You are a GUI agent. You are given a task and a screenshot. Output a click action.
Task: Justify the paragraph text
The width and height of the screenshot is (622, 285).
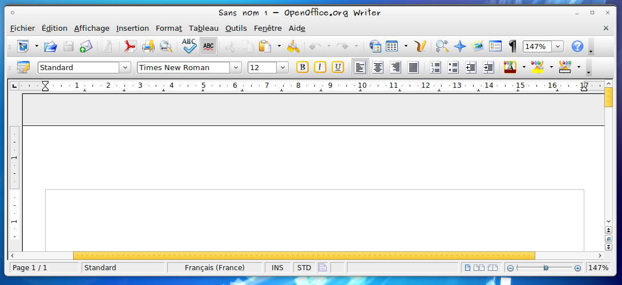pos(413,67)
